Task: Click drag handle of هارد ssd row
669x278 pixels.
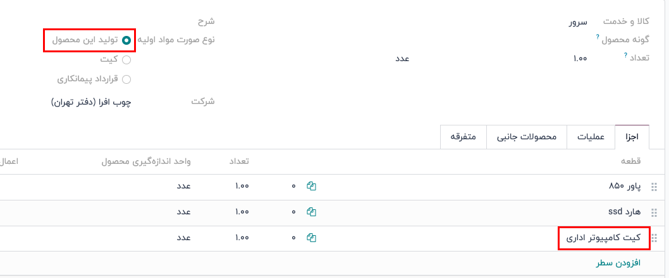Action: [x=654, y=212]
